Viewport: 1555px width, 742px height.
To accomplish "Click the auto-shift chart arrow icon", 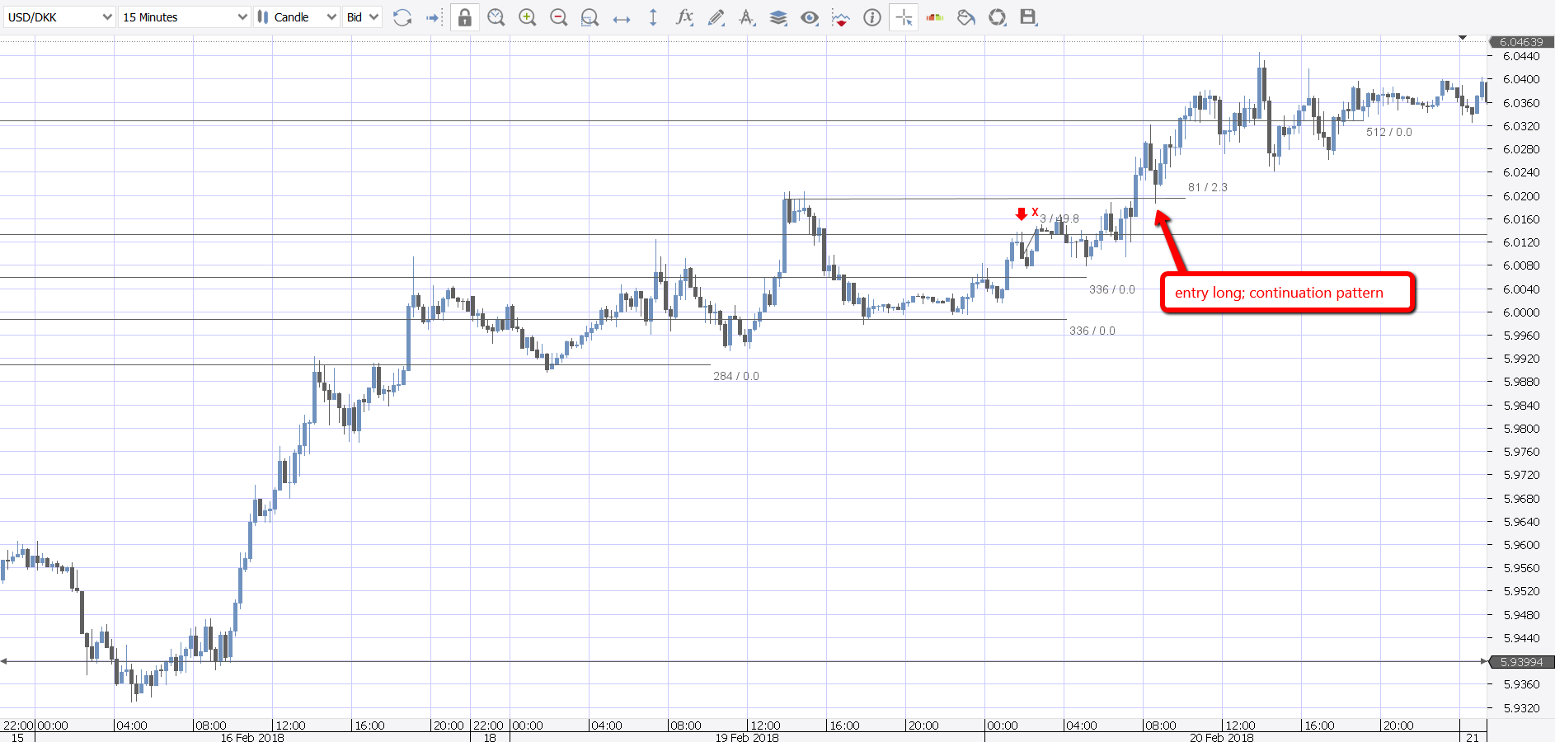I will (x=435, y=17).
